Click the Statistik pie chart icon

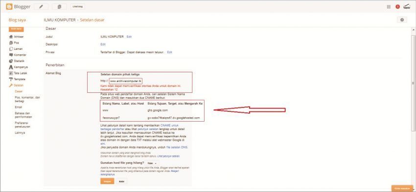pos(11,61)
